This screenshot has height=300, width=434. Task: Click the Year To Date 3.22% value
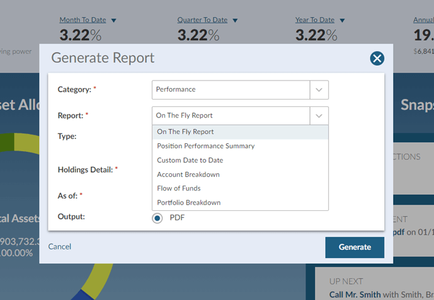pos(316,36)
